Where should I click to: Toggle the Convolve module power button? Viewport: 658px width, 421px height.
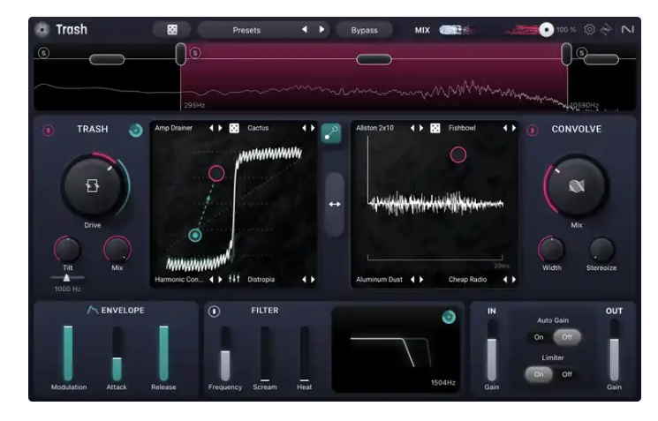click(533, 131)
